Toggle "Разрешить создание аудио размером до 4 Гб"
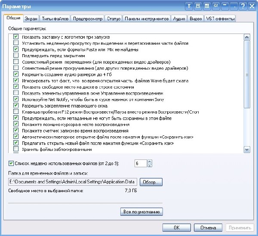This screenshot has width=258, height=236. pyautogui.click(x=16, y=74)
